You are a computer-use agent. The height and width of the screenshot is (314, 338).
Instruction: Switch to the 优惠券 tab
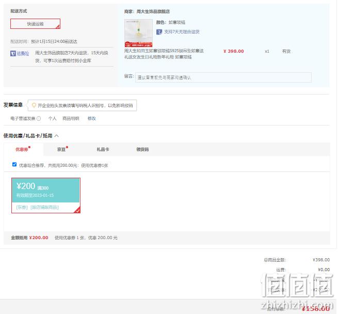tap(22, 149)
